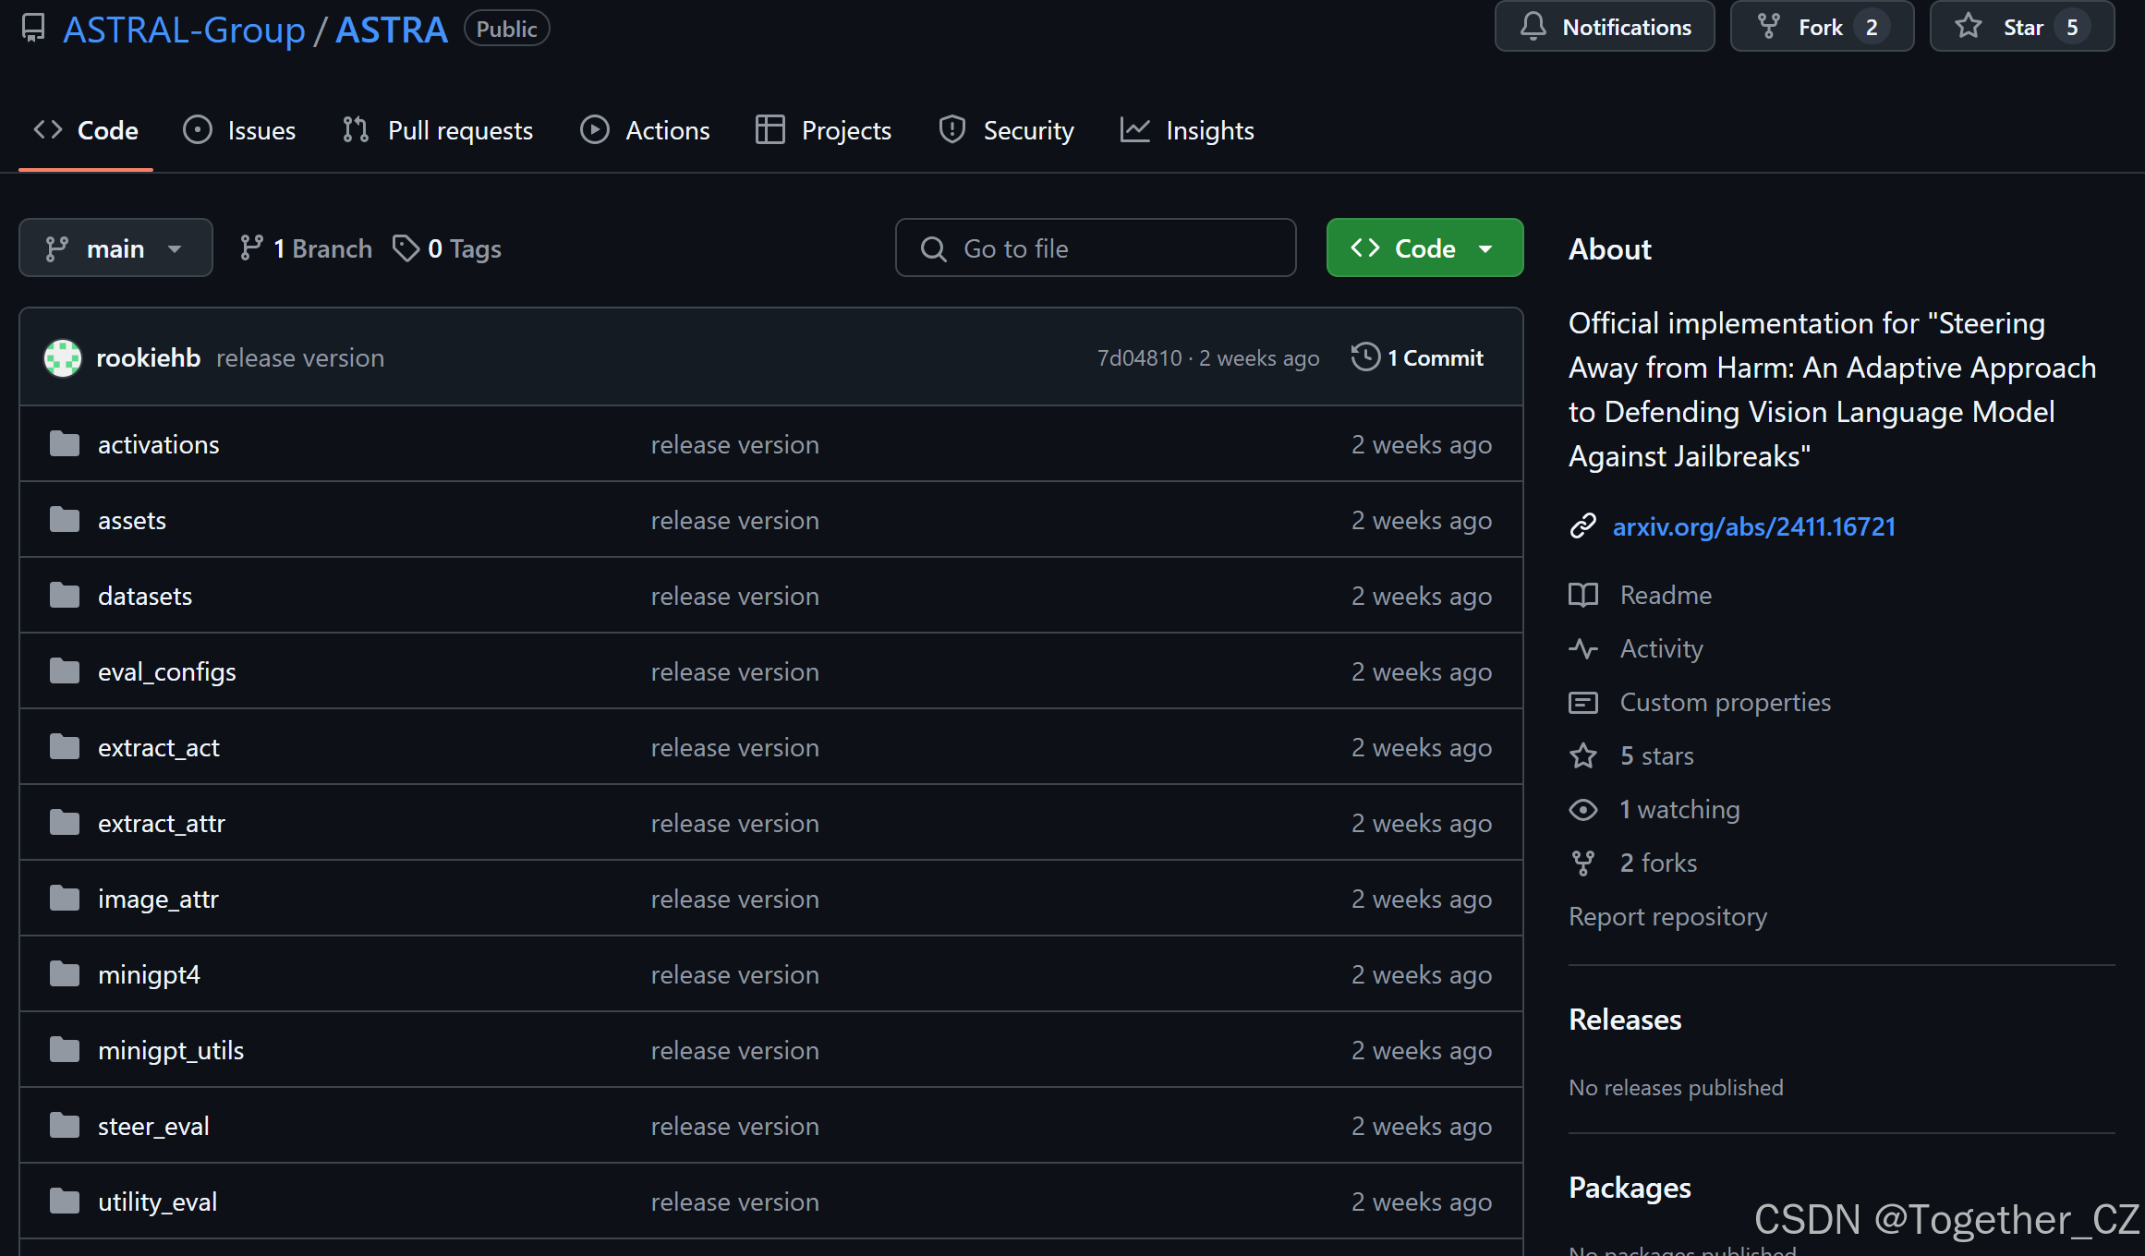Open the minigpt4 folder
The image size is (2145, 1256).
[x=149, y=975]
